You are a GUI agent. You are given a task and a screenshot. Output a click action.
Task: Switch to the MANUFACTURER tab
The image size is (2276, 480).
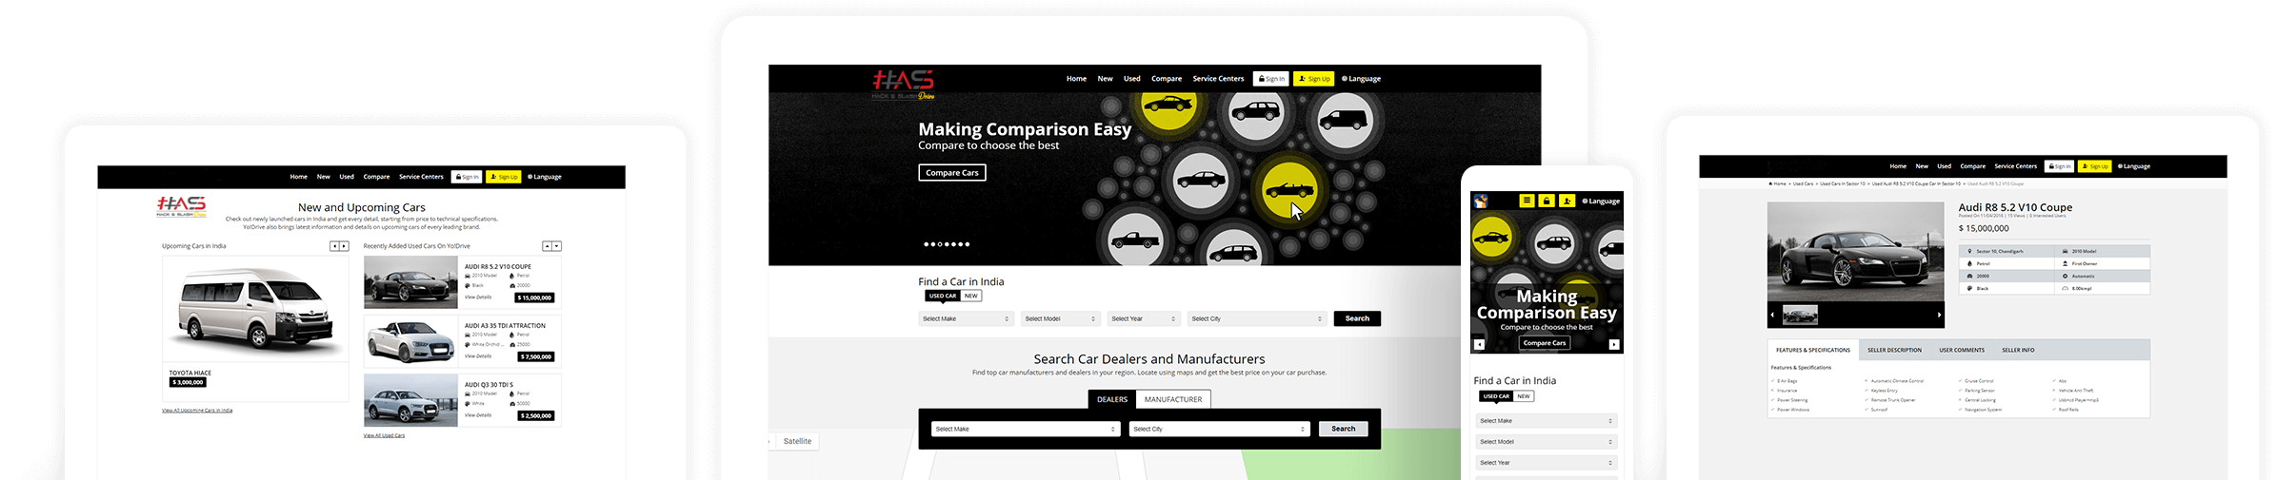click(x=1173, y=399)
